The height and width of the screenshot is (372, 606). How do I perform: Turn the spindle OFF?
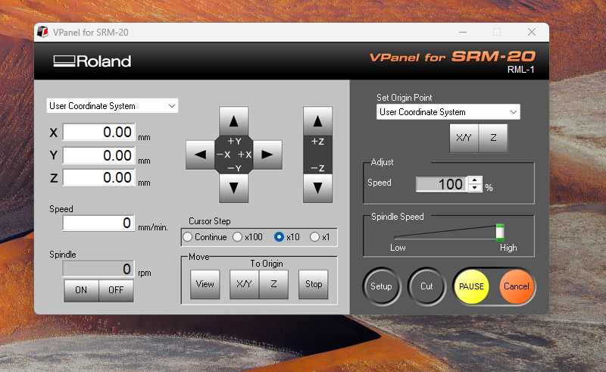coord(116,290)
